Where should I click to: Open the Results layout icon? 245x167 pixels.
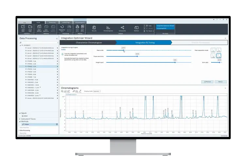click(x=94, y=28)
